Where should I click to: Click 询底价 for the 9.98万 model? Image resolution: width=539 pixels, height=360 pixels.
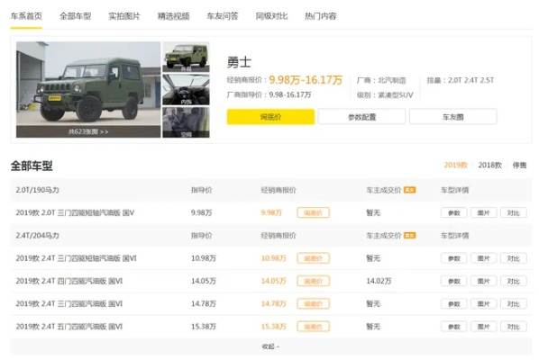click(x=313, y=212)
